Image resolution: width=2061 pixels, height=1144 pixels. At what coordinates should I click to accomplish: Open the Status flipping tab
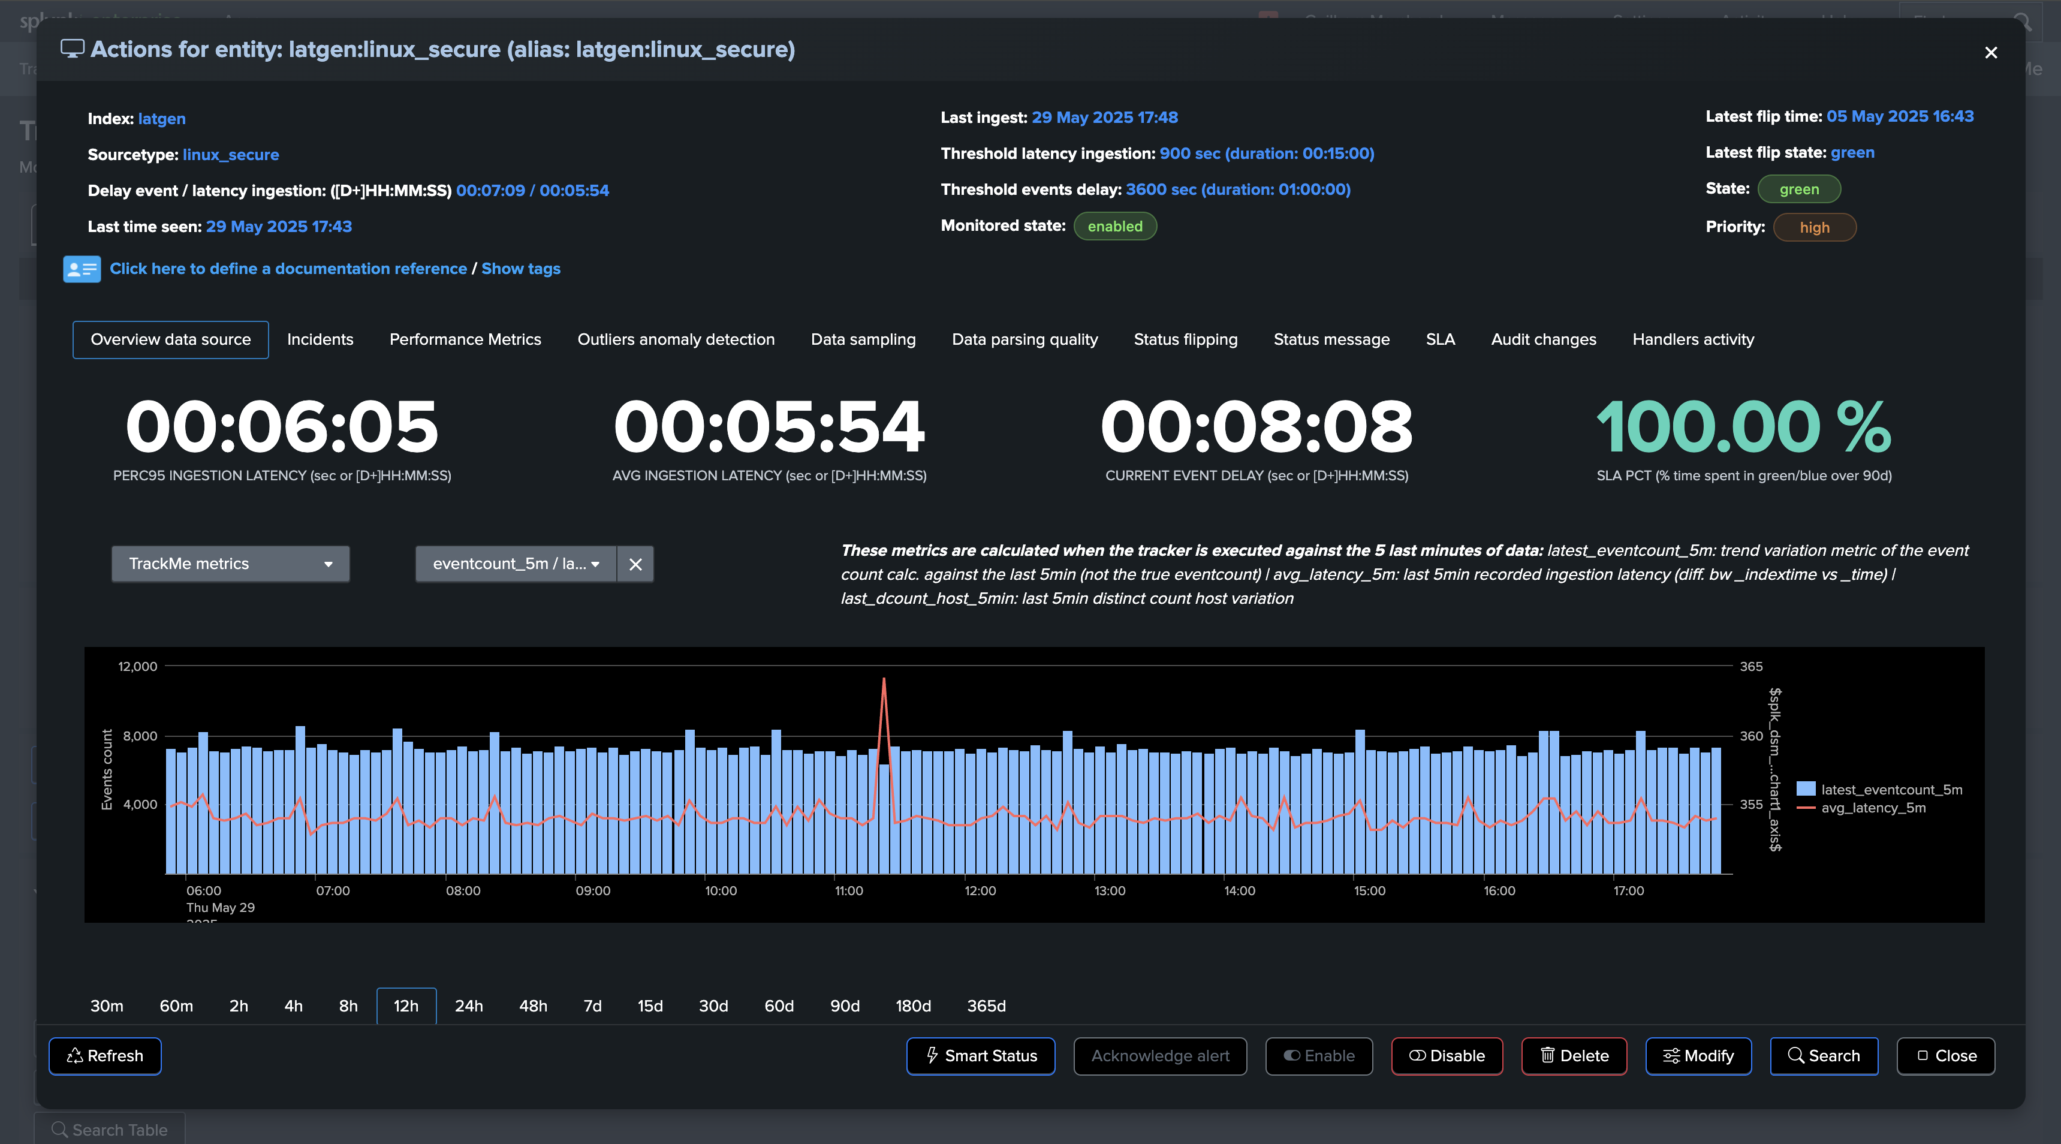coord(1185,339)
